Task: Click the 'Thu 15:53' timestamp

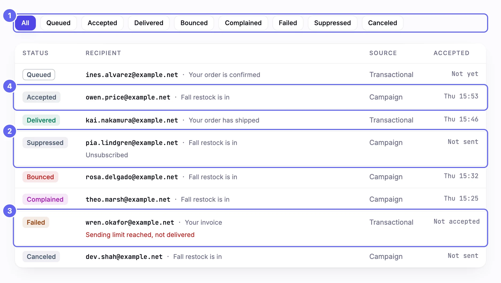Action: pyautogui.click(x=461, y=96)
